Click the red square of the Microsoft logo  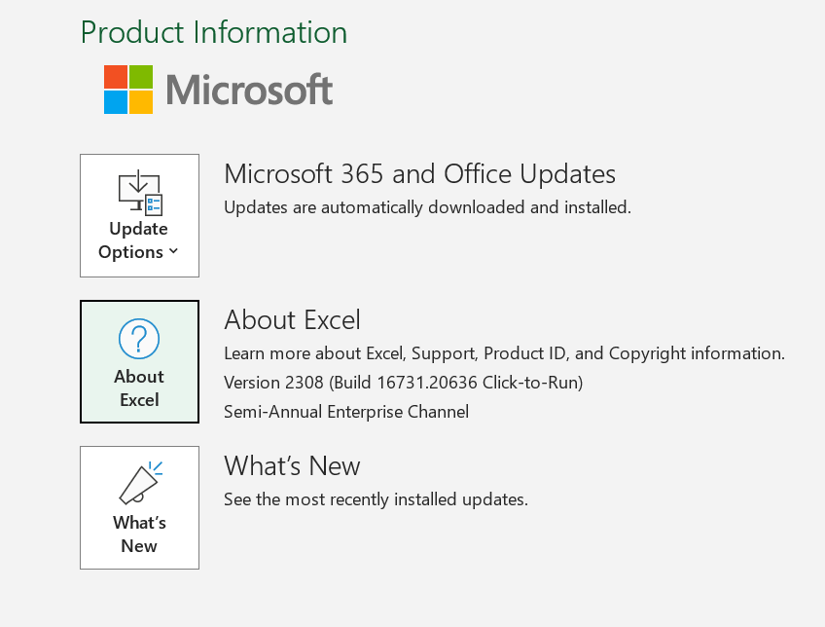coord(116,77)
